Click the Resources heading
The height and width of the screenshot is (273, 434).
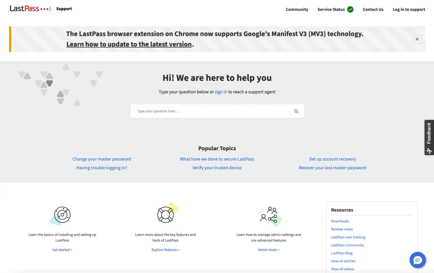342,210
